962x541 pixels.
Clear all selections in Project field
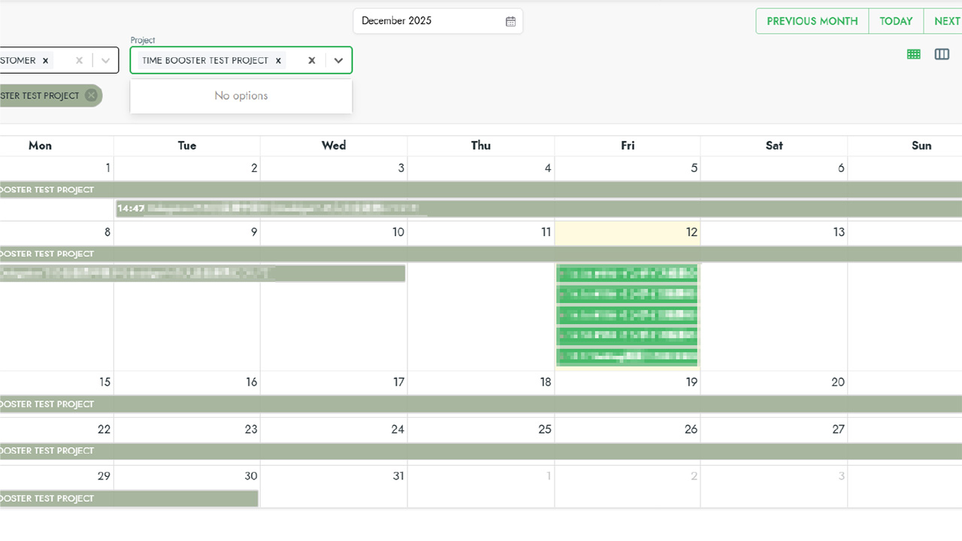pos(312,61)
